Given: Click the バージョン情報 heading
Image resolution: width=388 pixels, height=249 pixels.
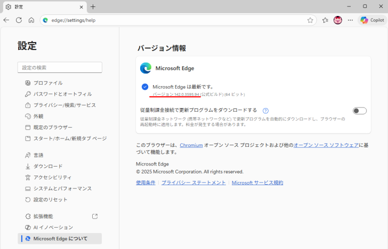Looking at the screenshot, I should pyautogui.click(x=161, y=48).
